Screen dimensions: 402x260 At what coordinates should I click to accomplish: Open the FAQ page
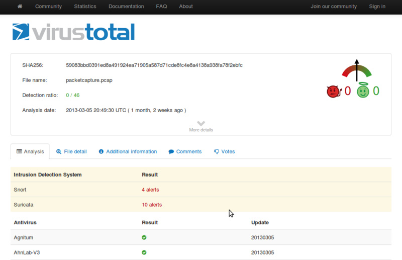[161, 7]
